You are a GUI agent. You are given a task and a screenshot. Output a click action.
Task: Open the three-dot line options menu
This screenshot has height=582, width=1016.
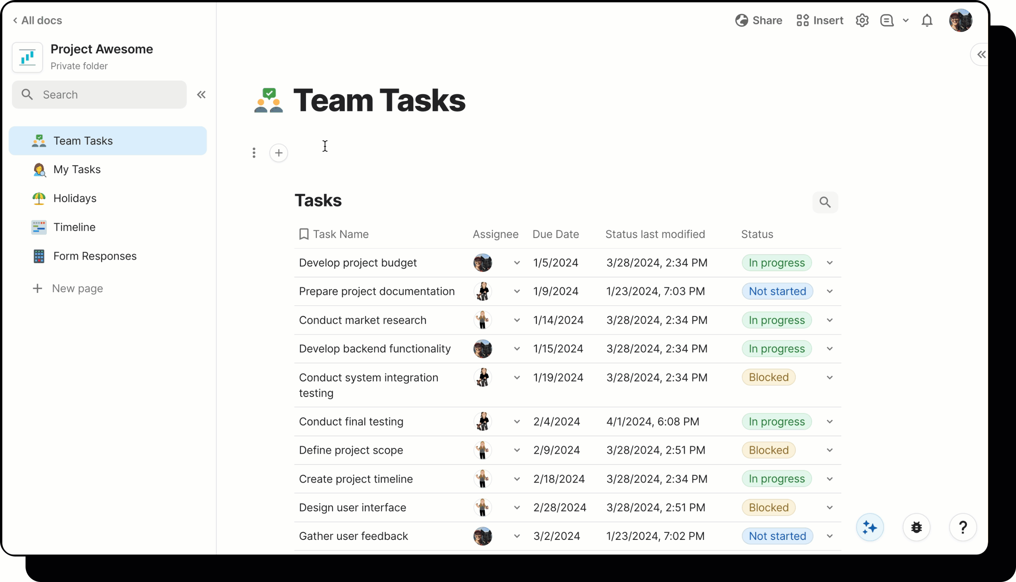[x=254, y=153]
